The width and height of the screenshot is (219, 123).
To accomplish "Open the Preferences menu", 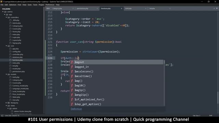I will [x=50, y=5].
